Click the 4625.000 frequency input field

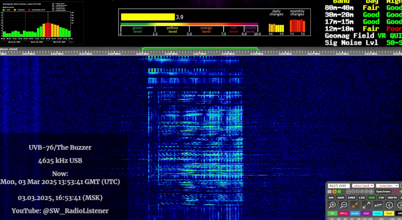coord(339,186)
